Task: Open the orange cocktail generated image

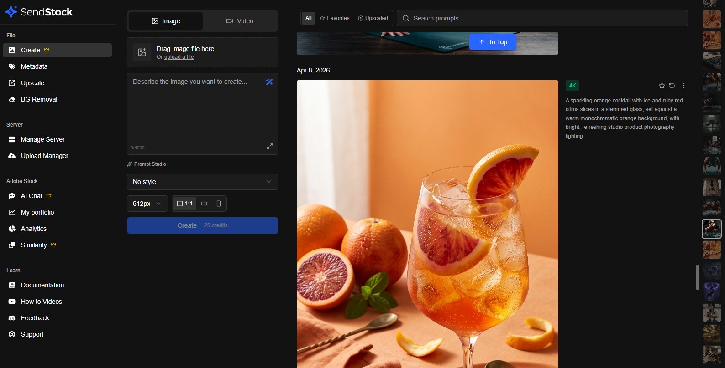Action: [x=427, y=224]
